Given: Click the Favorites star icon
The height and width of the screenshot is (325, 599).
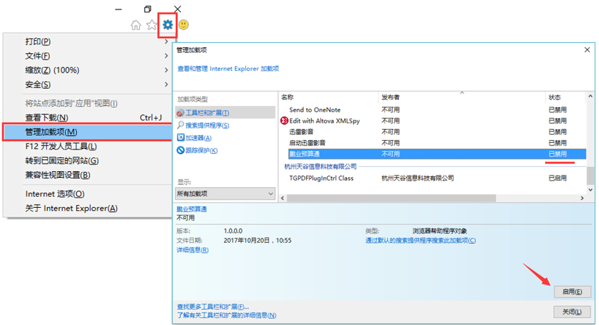Looking at the screenshot, I should pos(152,25).
